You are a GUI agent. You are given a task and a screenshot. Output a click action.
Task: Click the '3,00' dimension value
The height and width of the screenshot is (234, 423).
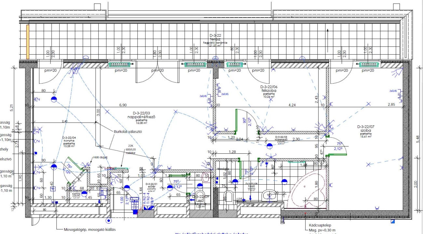click(x=99, y=113)
